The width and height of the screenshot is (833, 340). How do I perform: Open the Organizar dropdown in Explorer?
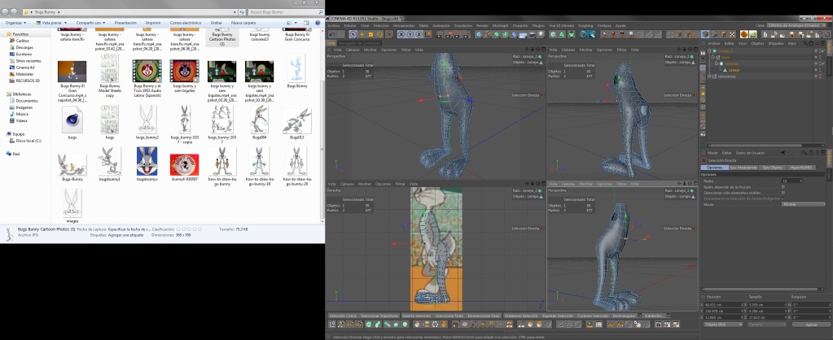tap(15, 23)
